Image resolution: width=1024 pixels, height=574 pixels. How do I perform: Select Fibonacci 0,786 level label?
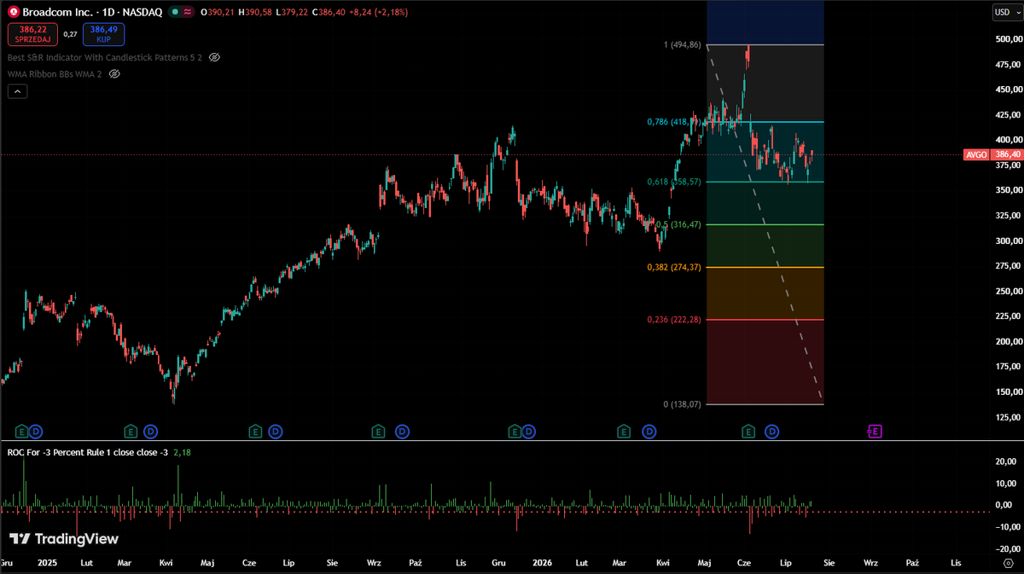click(675, 122)
